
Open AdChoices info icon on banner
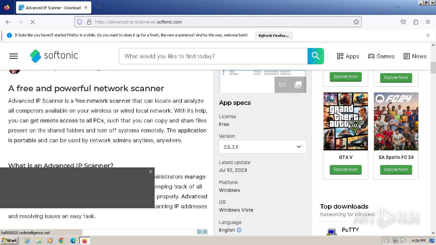(200, 232)
